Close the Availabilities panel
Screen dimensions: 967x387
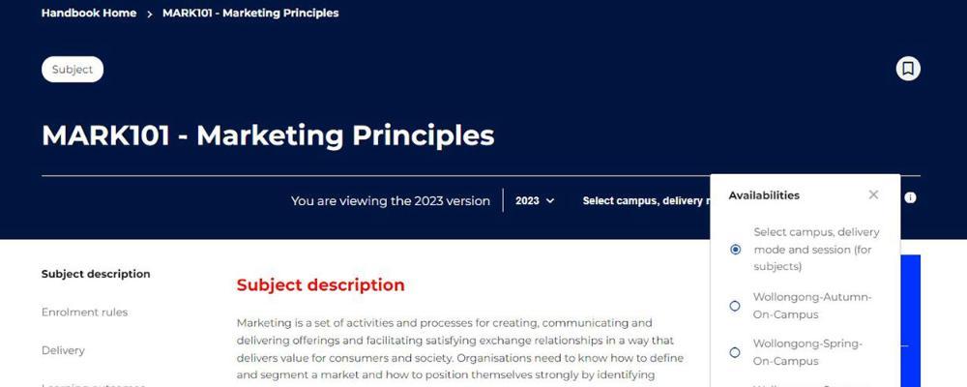click(873, 194)
